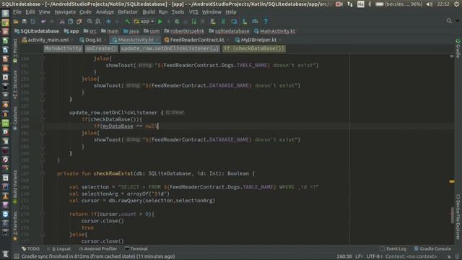462x260 pixels.
Task: Toggle the TODO tool window
Action: (30, 248)
